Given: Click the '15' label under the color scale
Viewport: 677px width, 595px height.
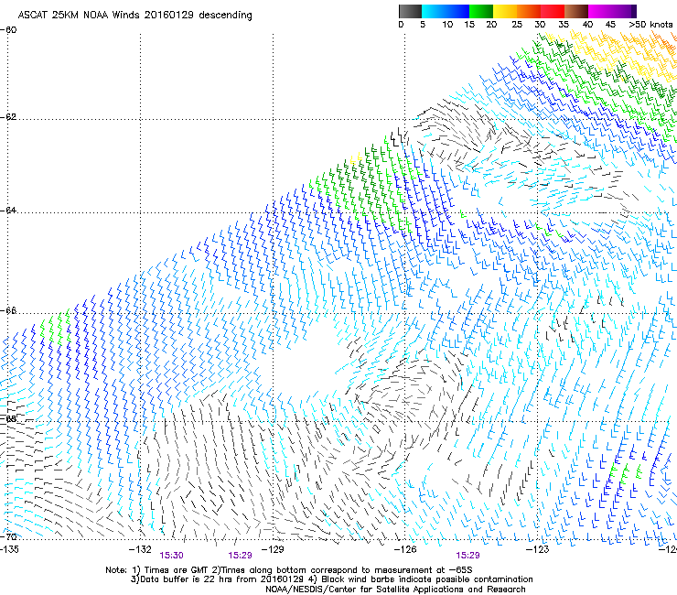Looking at the screenshot, I should (x=469, y=24).
